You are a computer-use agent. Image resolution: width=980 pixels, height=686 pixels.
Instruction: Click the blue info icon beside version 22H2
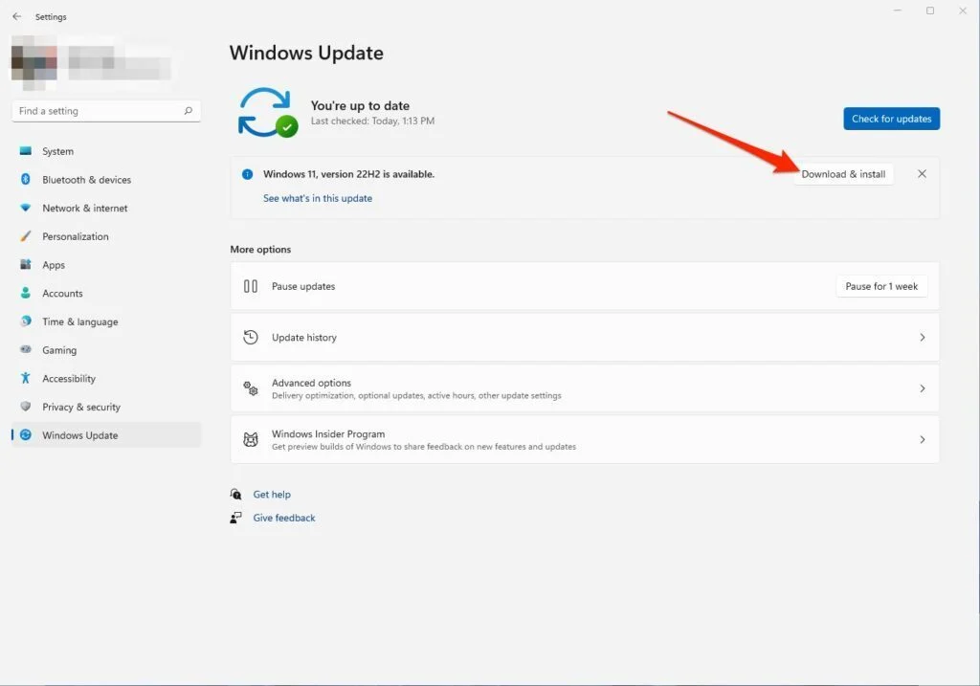pos(248,174)
